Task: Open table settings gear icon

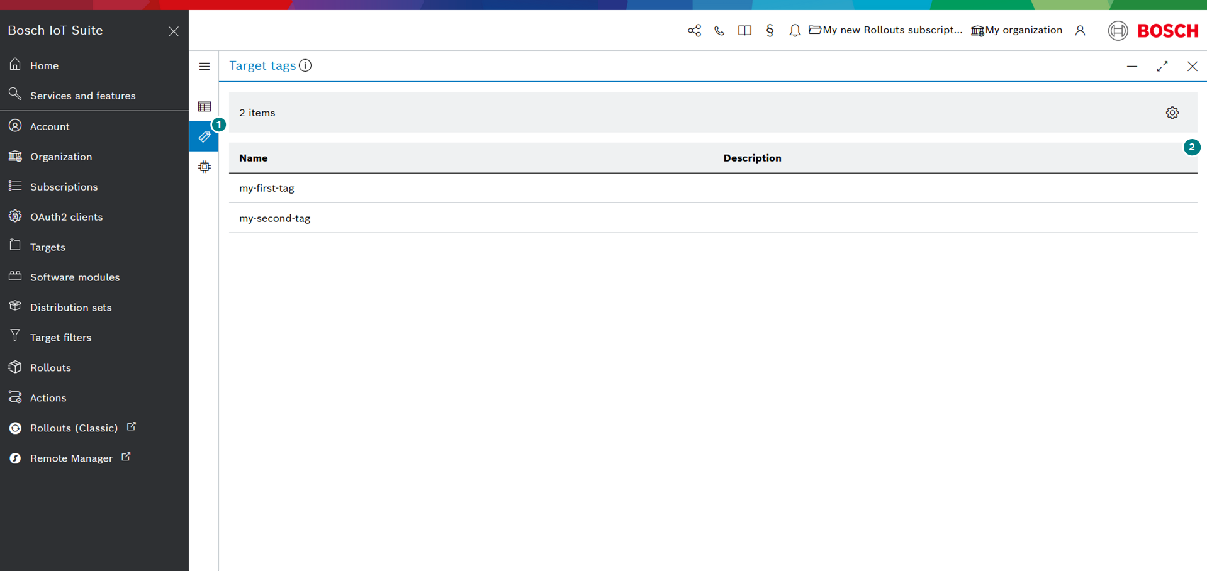Action: click(x=1172, y=113)
